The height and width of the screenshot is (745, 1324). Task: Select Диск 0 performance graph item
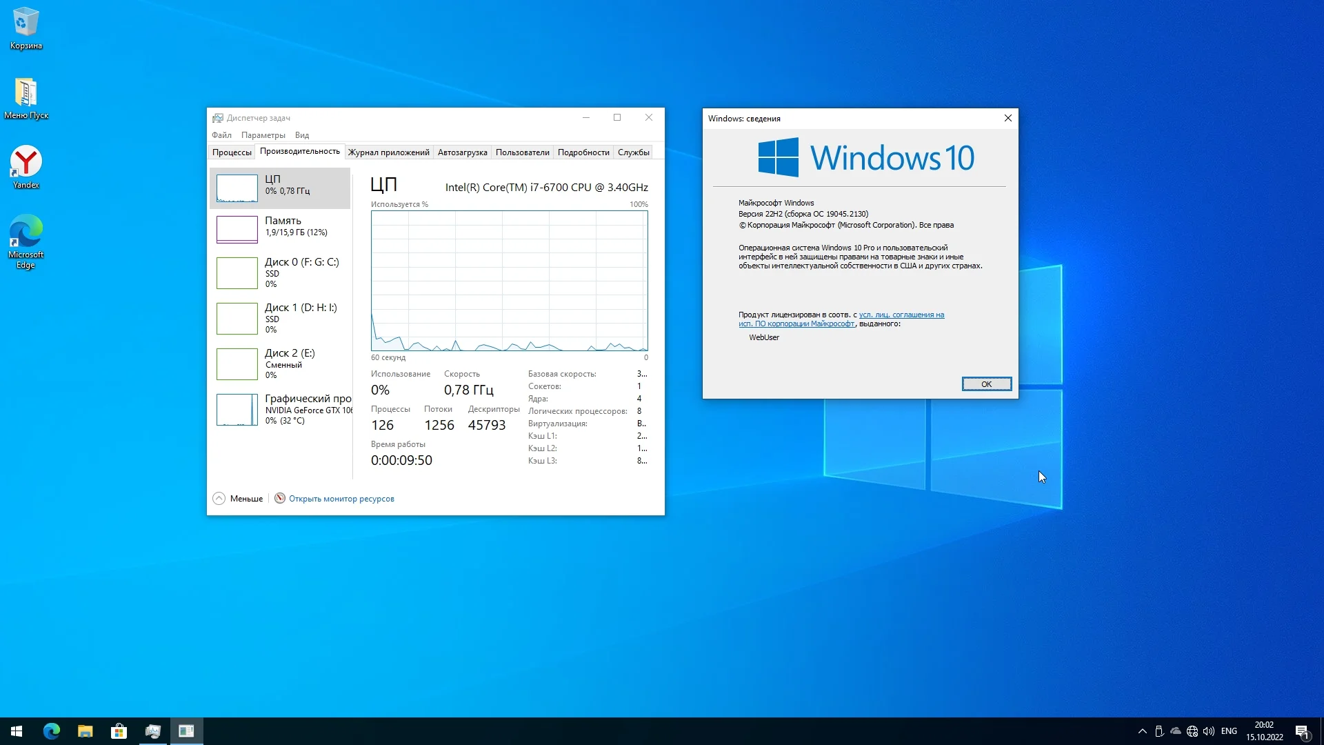(x=280, y=272)
